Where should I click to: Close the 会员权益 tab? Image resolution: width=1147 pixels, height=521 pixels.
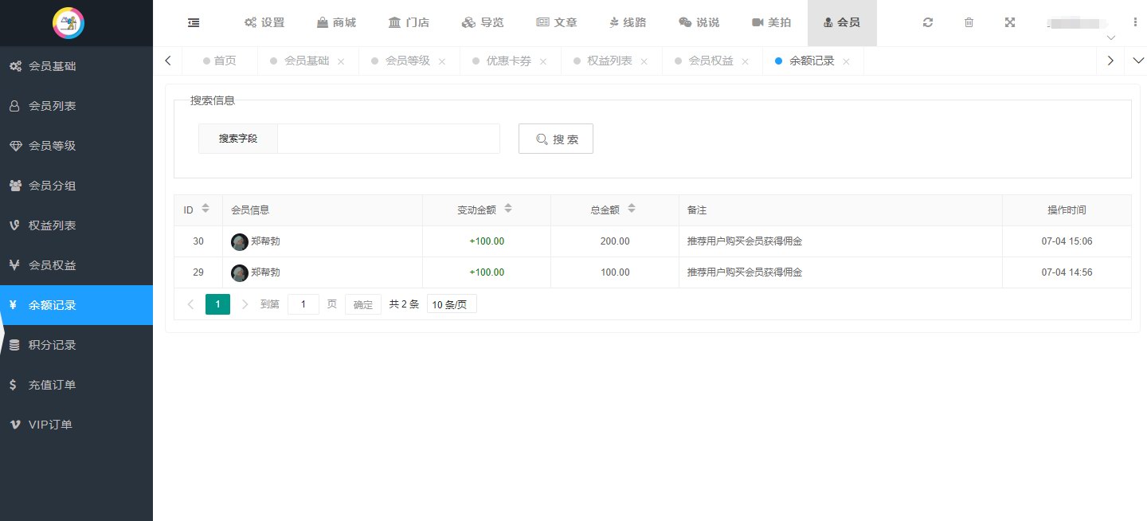(746, 61)
